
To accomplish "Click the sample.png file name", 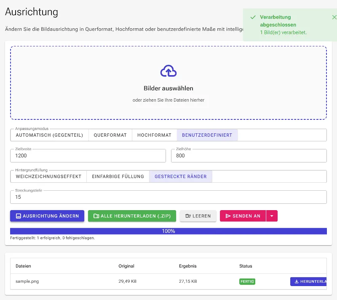I will [x=27, y=281].
